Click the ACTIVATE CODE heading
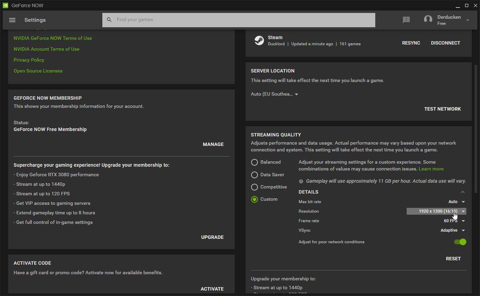This screenshot has width=480, height=296. 32,263
